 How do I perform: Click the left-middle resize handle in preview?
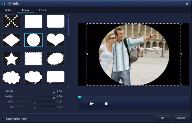(87, 54)
